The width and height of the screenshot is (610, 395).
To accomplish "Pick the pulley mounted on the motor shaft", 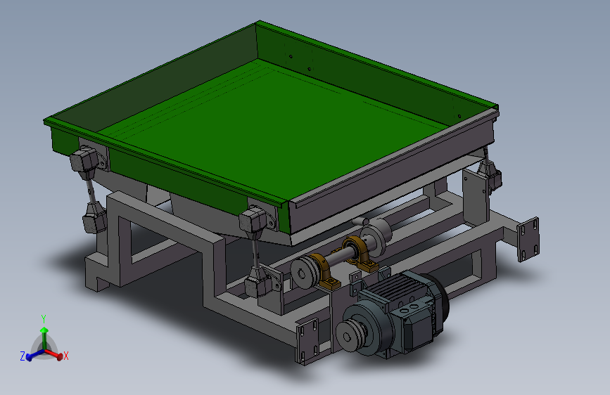I will click(x=350, y=336).
